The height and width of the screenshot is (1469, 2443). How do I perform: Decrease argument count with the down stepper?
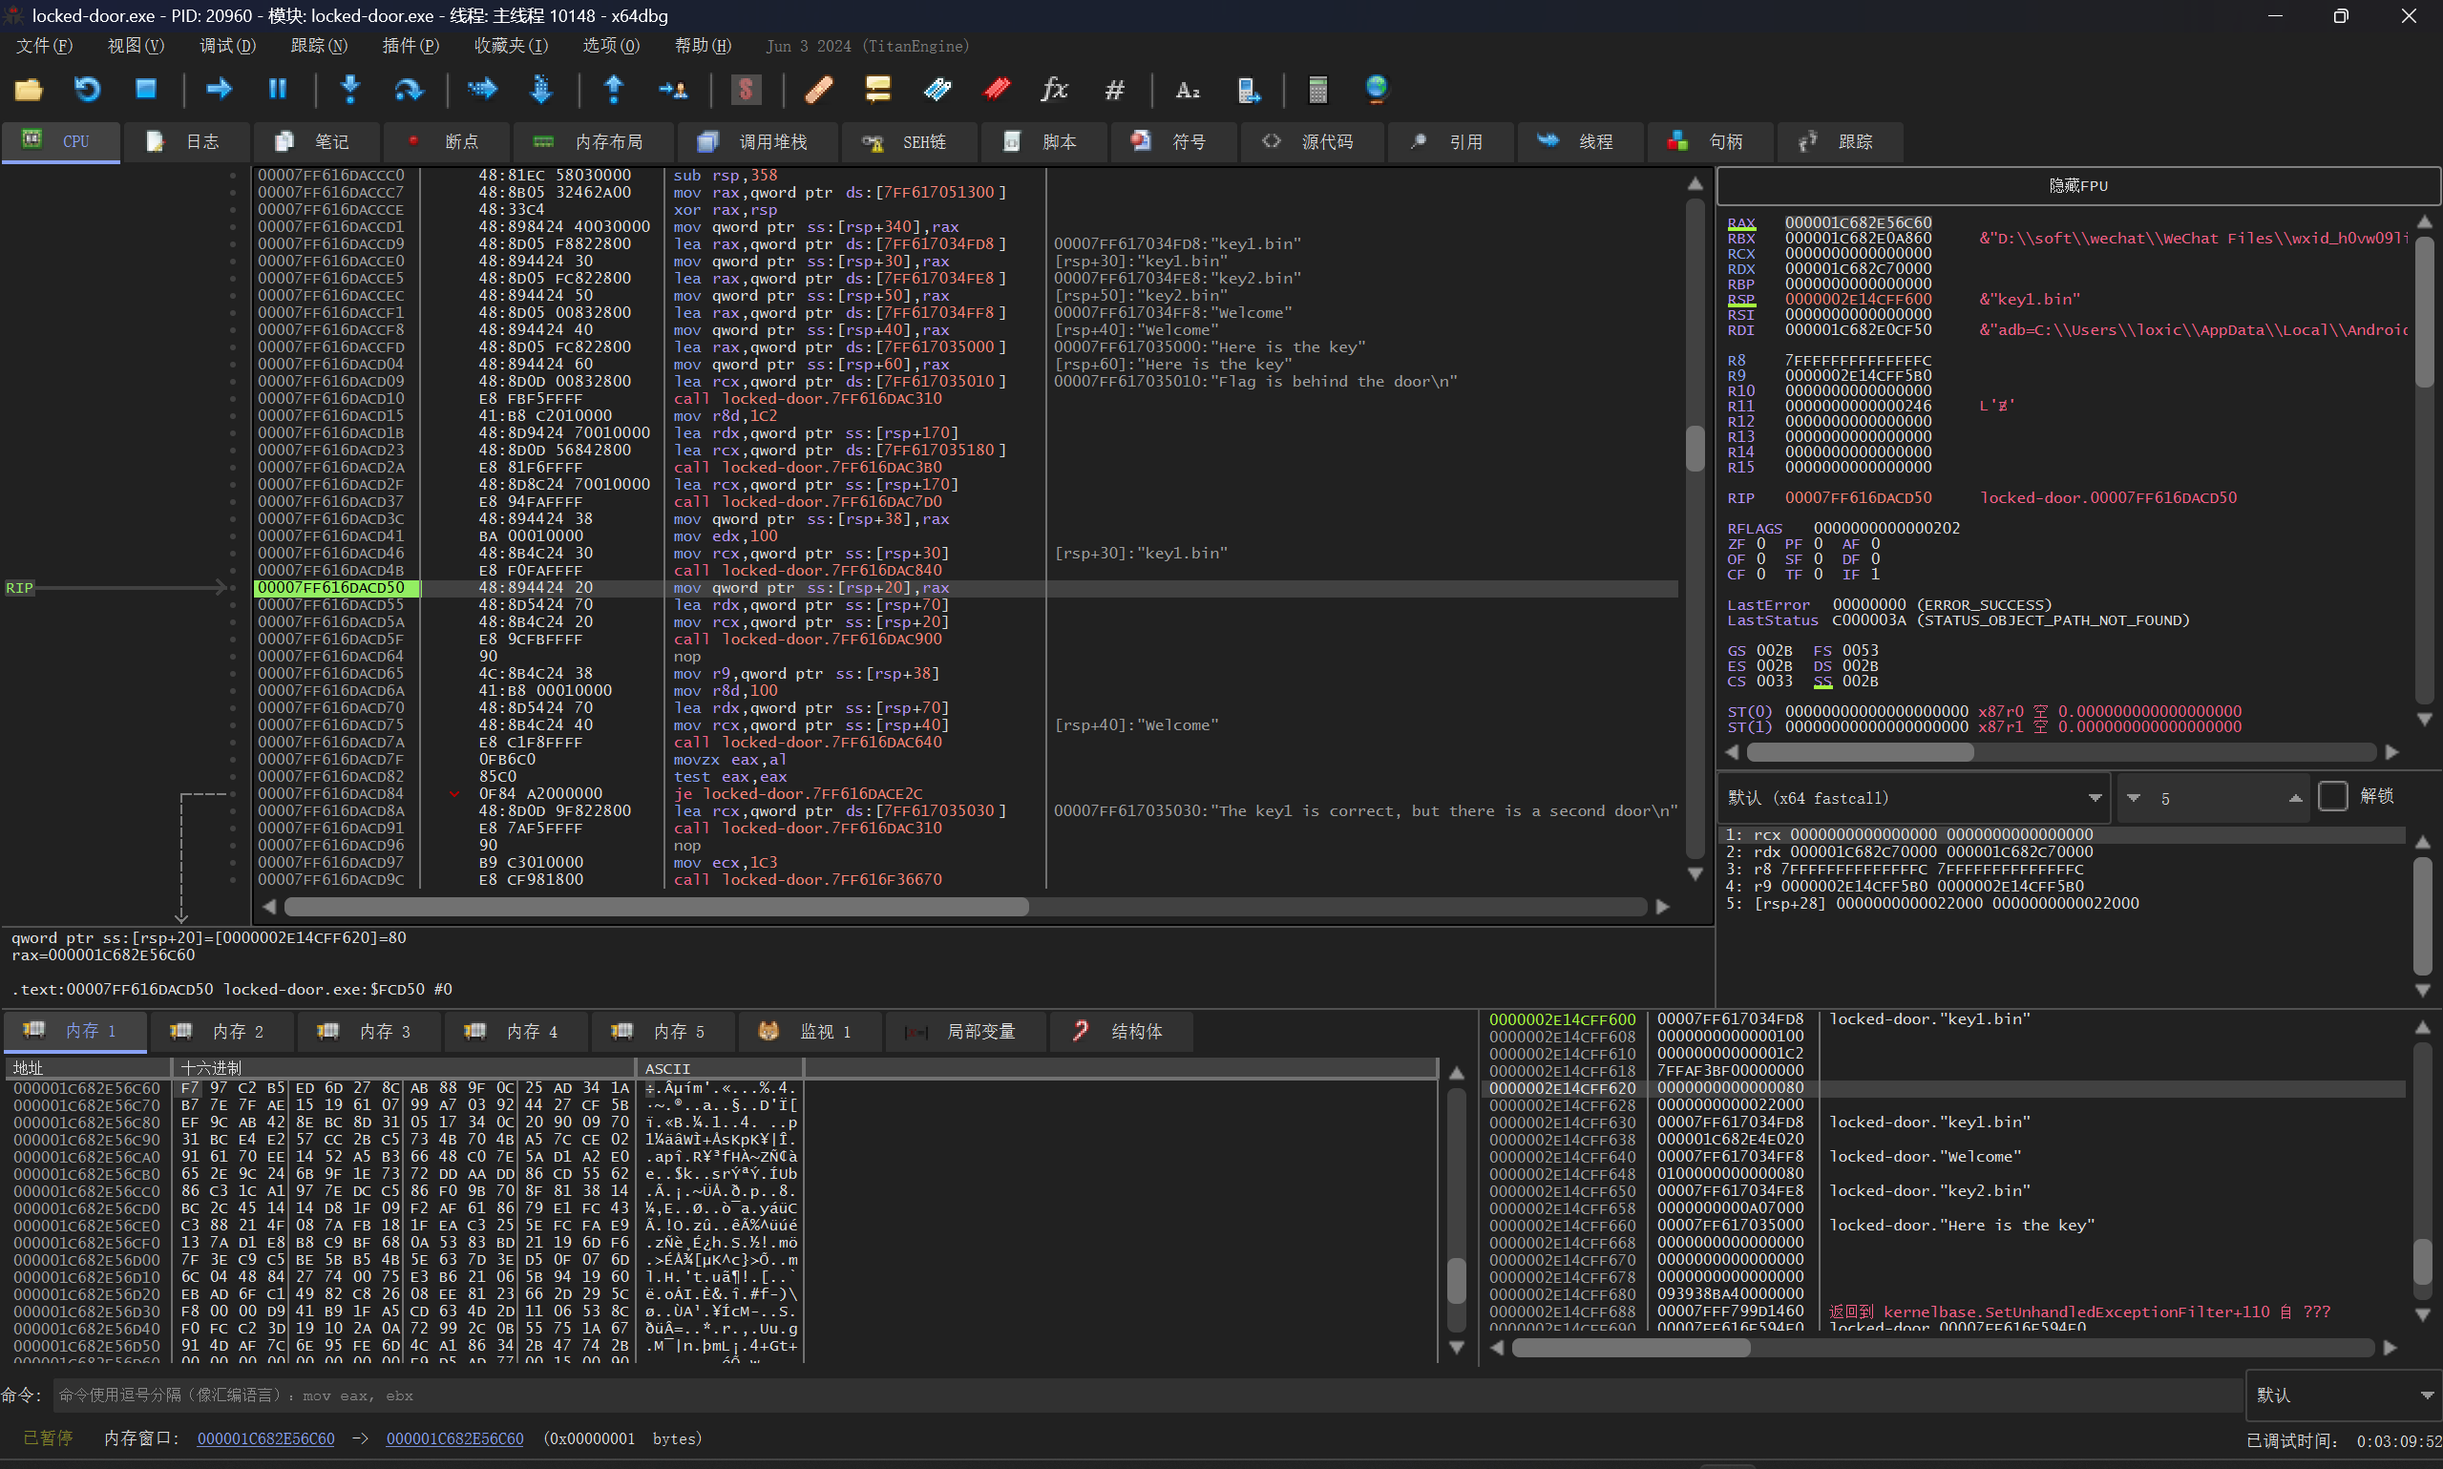point(2133,798)
